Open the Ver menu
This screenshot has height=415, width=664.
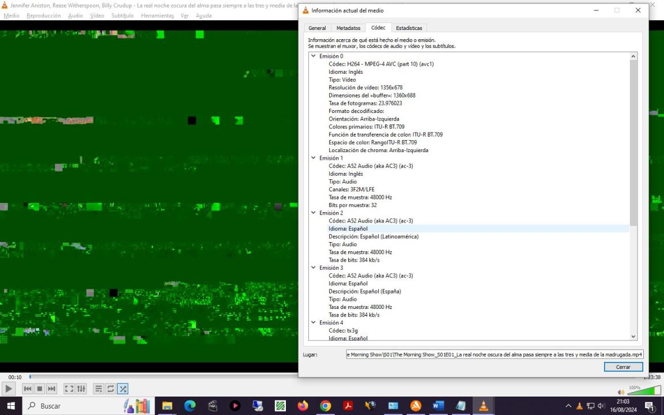coord(184,16)
